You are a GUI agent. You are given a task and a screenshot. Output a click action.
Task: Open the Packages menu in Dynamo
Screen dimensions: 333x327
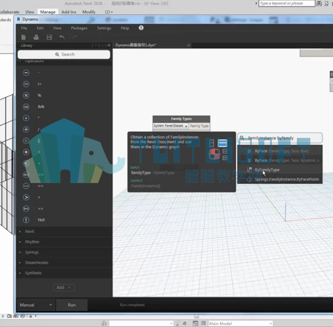tap(79, 28)
